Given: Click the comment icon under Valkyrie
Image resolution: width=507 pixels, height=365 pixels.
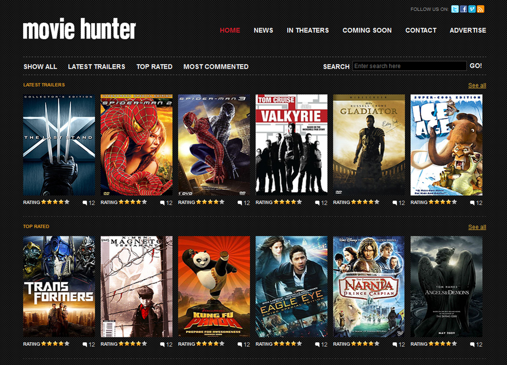Looking at the screenshot, I should tap(317, 203).
